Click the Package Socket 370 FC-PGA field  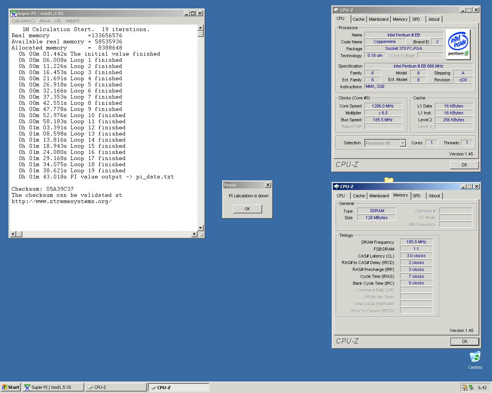tap(404, 48)
